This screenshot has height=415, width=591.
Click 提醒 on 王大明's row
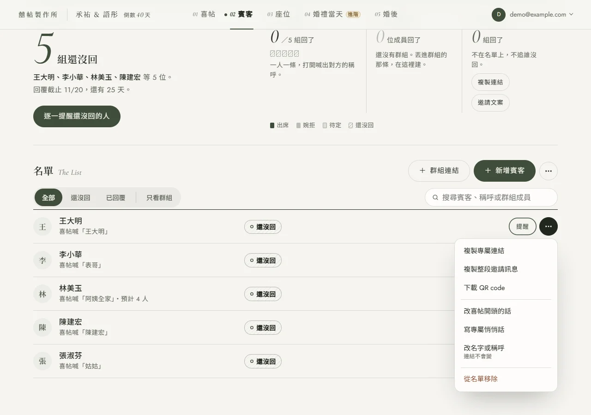point(523,226)
